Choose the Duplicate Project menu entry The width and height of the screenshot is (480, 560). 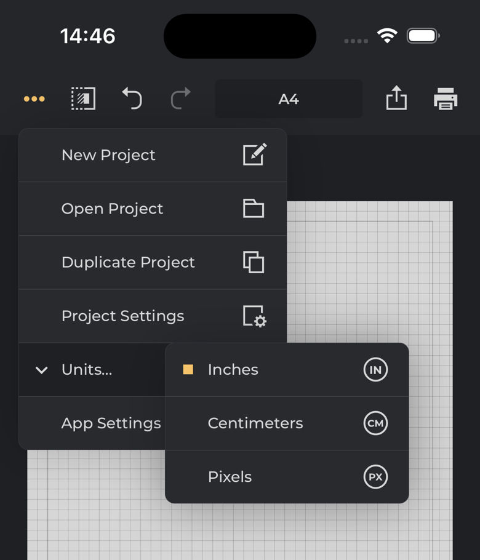128,262
